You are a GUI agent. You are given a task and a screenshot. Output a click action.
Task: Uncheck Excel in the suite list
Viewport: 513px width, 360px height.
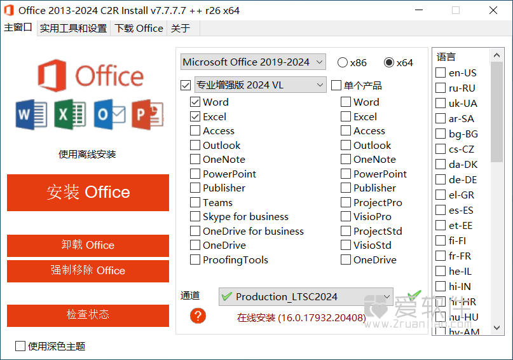pos(195,116)
